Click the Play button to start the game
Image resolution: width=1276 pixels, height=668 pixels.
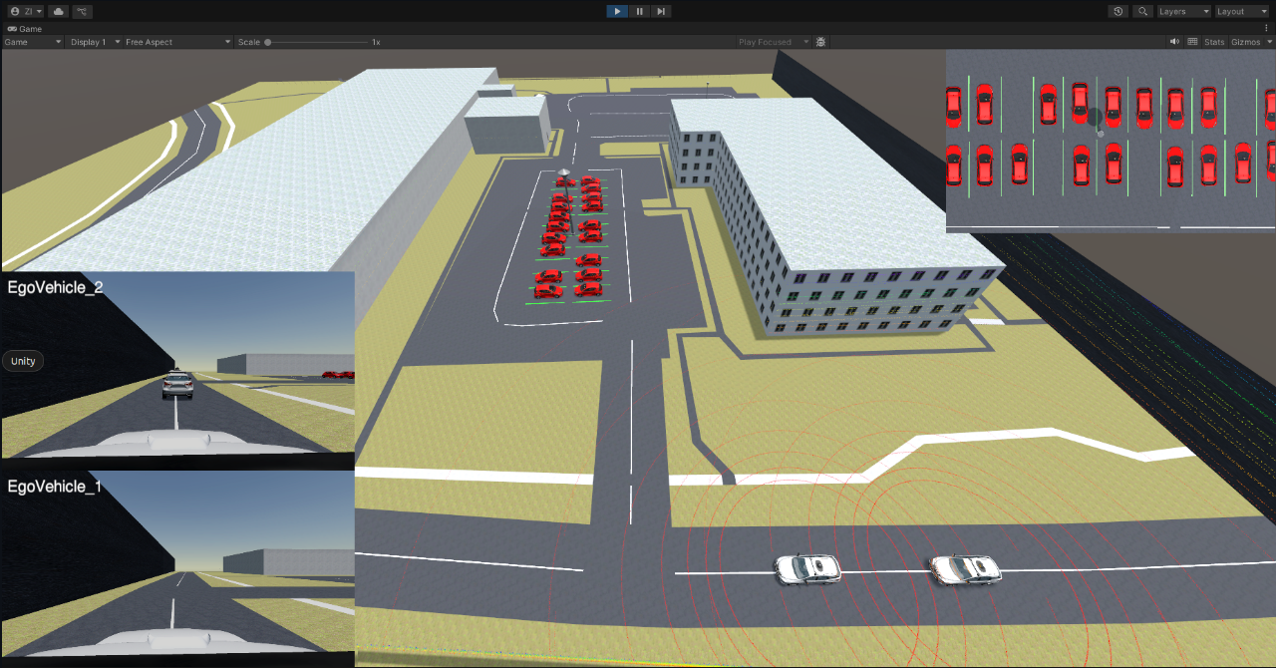click(x=617, y=11)
